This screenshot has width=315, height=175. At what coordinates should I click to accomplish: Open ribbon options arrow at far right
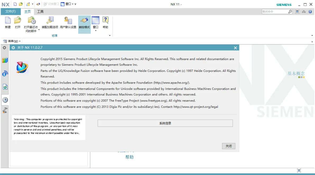[x=312, y=36]
